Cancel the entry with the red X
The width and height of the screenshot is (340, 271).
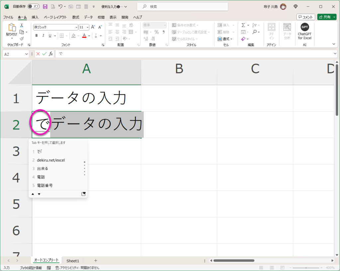[38, 54]
